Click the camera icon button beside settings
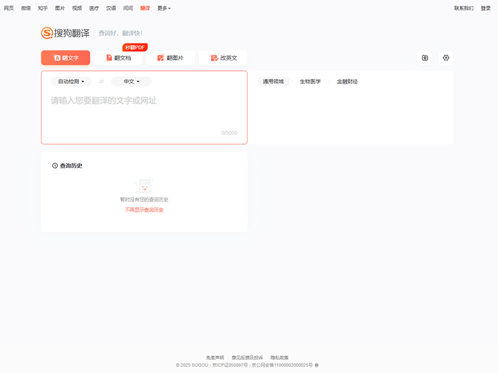 [425, 58]
